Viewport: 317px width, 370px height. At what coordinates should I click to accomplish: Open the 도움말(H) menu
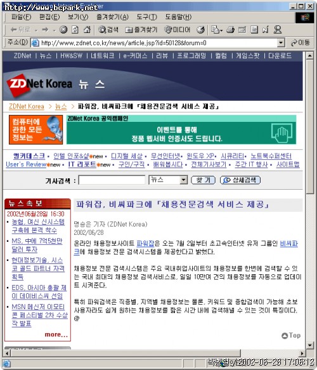click(178, 17)
